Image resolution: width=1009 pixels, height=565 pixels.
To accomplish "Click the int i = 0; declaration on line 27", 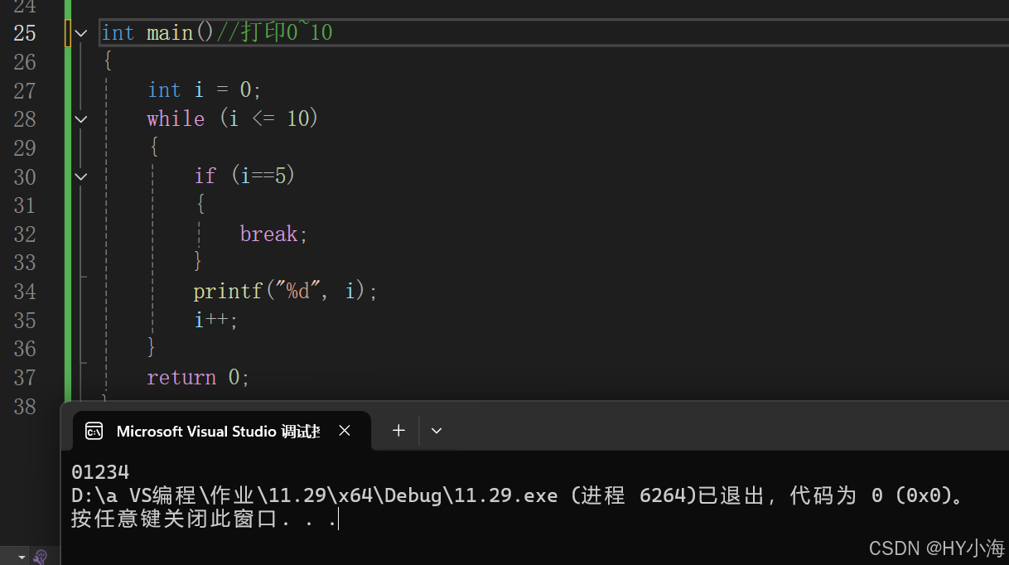I will point(203,89).
